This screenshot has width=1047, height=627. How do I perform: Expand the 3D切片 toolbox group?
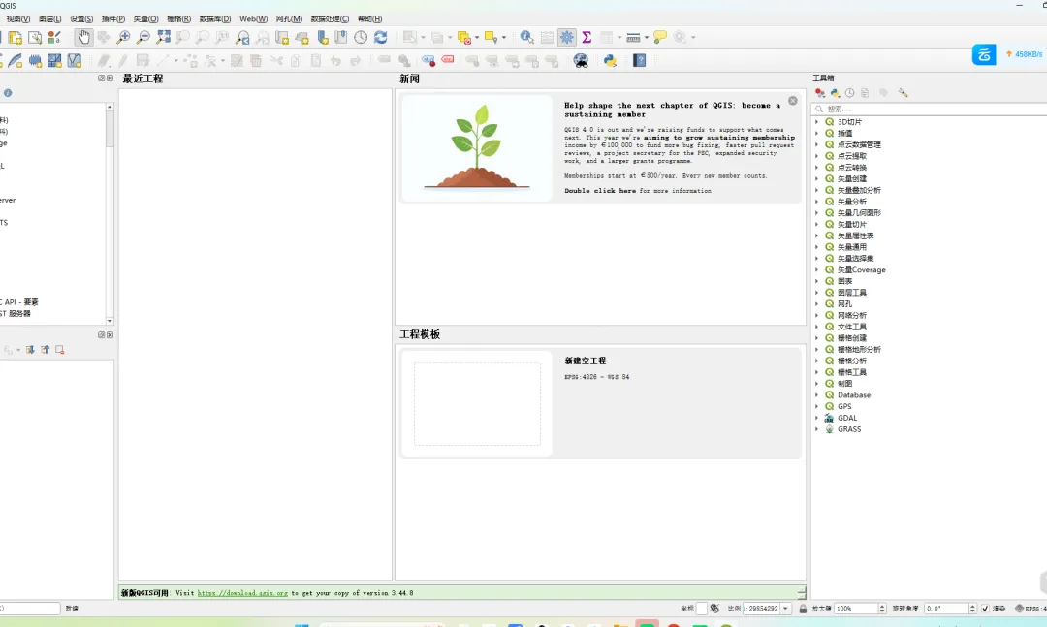[816, 122]
